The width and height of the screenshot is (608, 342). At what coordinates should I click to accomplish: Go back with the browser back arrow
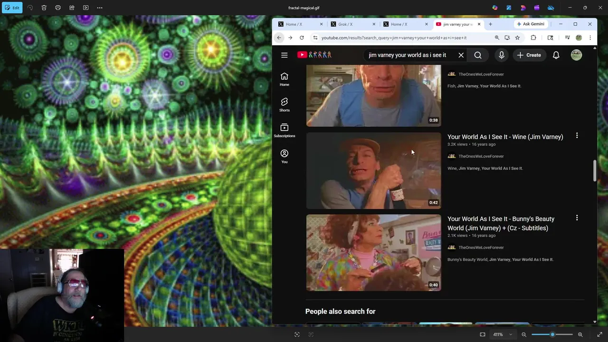pos(279,38)
